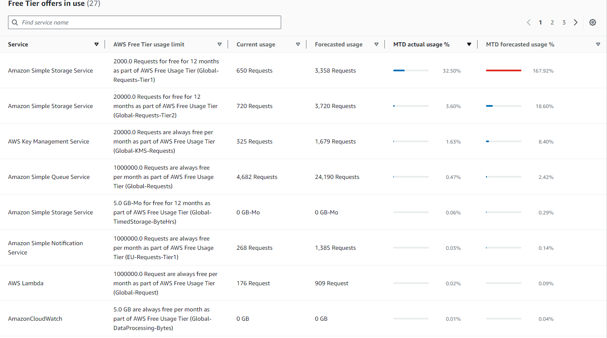The image size is (607, 338).
Task: Click the Global-TimedStorage-ByteHrs limit description
Action: [x=163, y=212]
